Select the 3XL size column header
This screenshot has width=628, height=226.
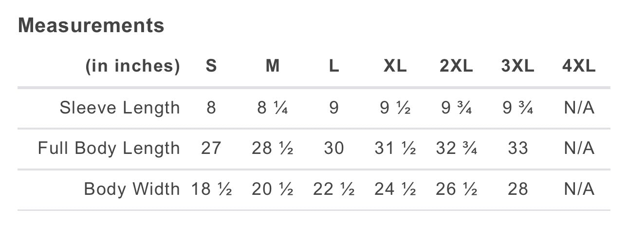(x=517, y=66)
